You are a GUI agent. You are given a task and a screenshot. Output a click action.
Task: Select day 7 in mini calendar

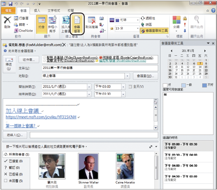(x=200, y=63)
